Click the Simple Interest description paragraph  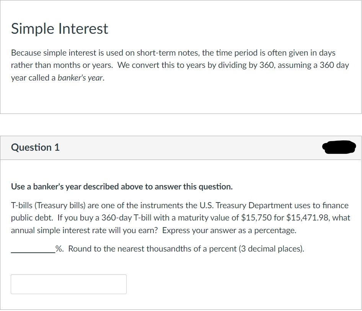point(180,65)
